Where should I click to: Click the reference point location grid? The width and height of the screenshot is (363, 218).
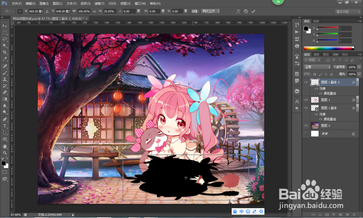(x=20, y=11)
